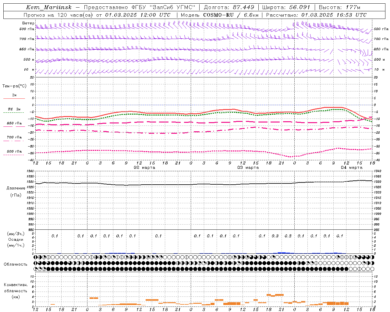
Task: Click the (гПа) unit label under Давление
Action: pos(16,195)
